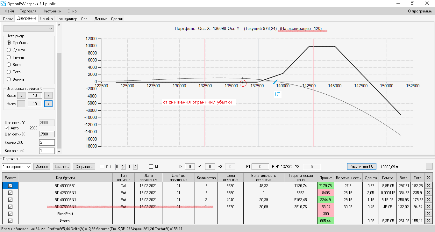
Task: Click the Рассчитать ГО button
Action: tap(361, 166)
